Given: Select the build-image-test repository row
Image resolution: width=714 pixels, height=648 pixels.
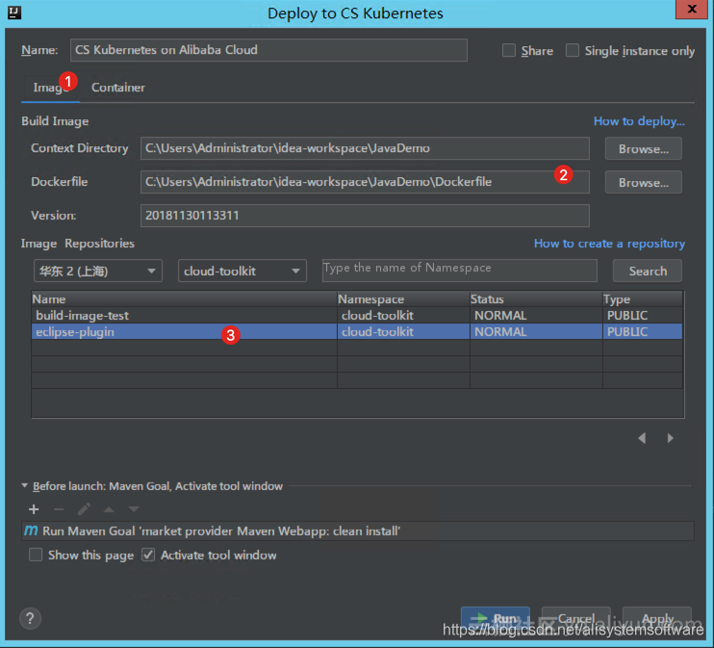Looking at the screenshot, I should click(x=357, y=316).
